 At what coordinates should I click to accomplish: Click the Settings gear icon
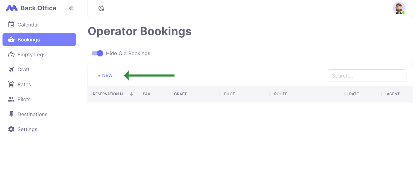[11, 129]
